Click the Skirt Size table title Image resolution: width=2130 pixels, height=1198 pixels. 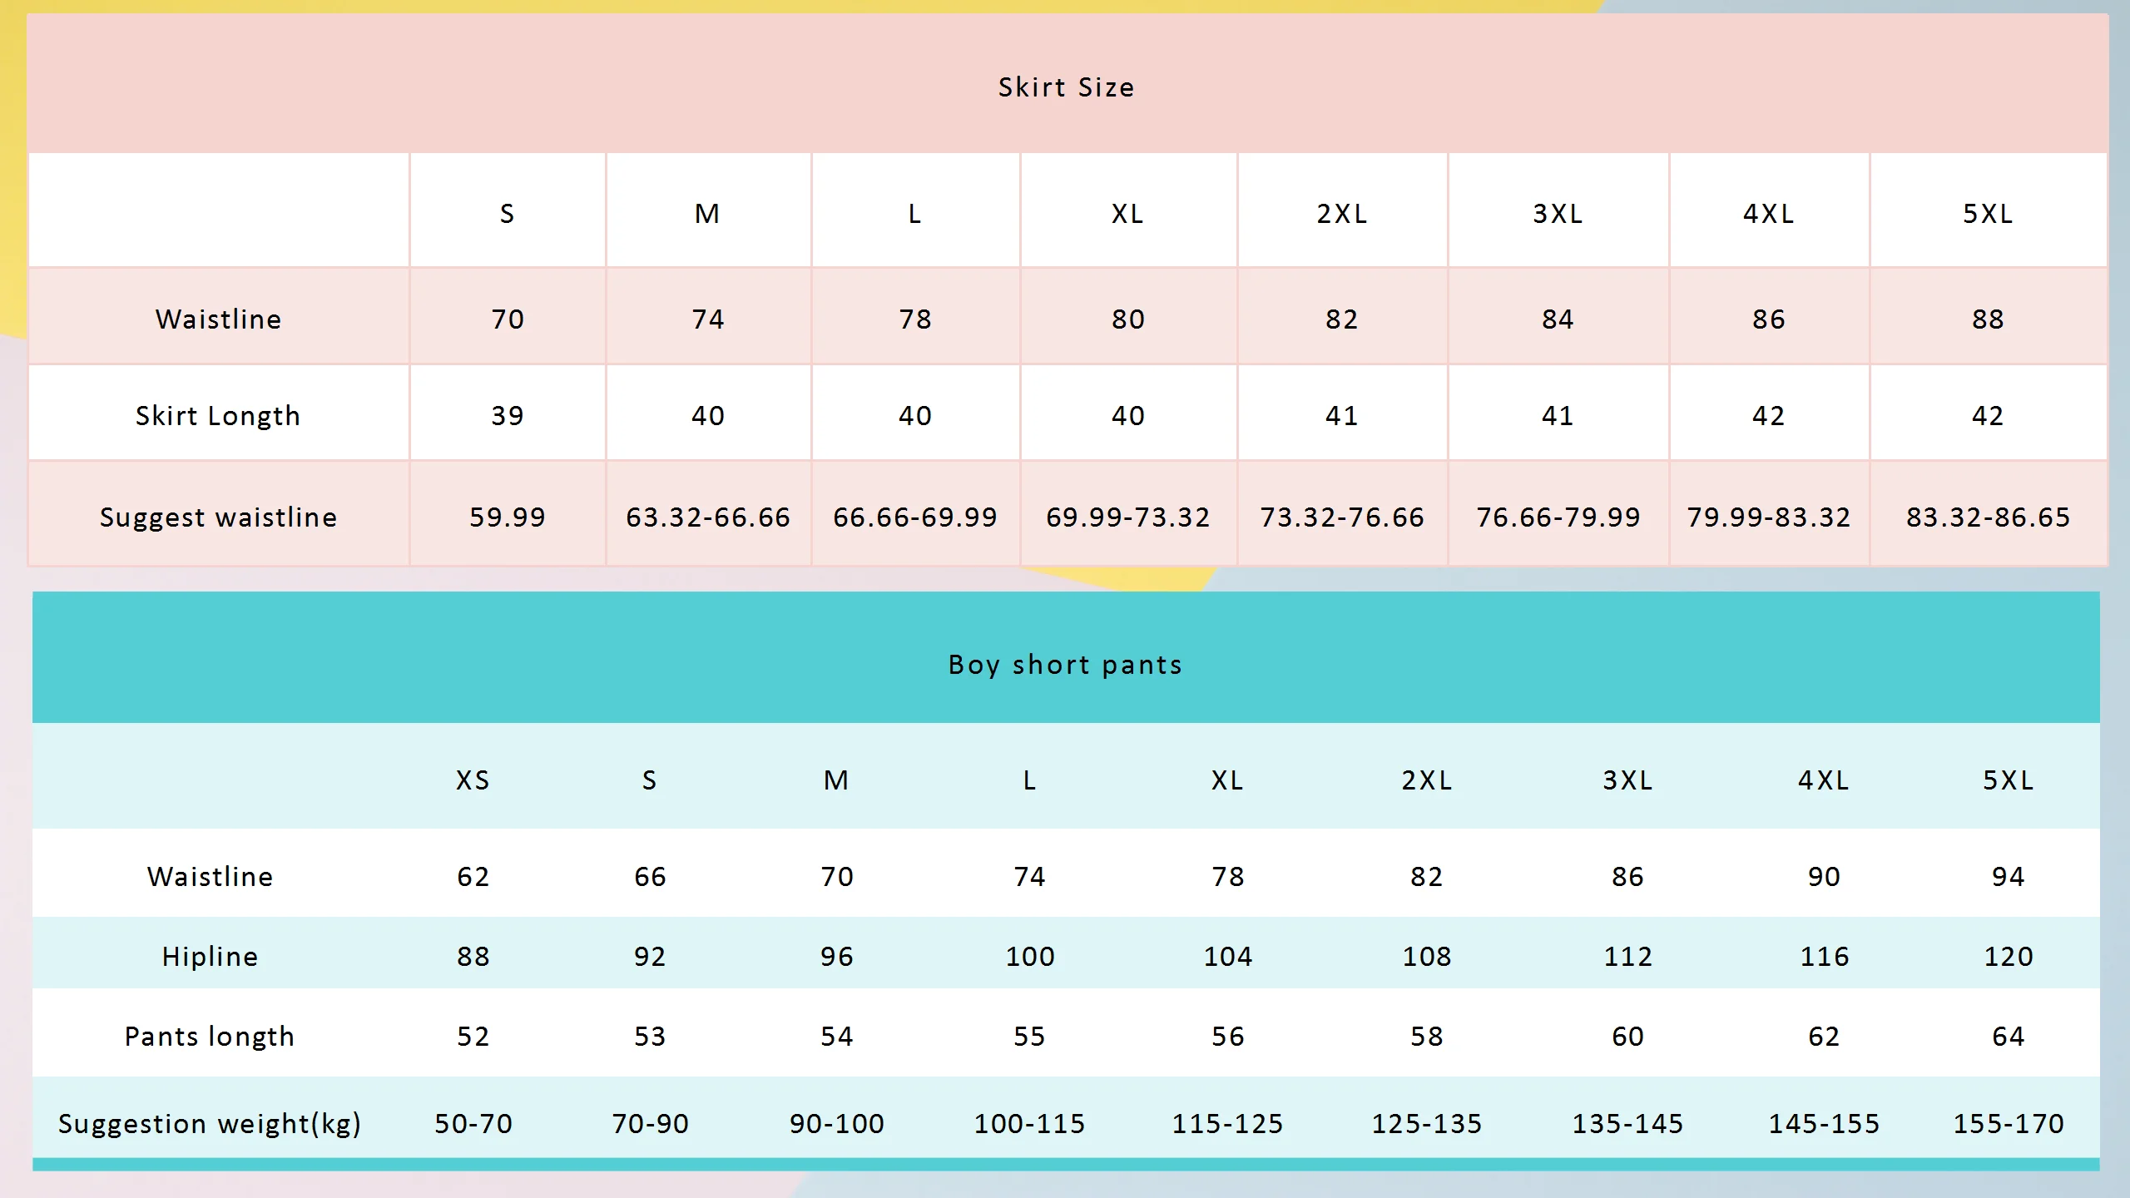(1066, 87)
